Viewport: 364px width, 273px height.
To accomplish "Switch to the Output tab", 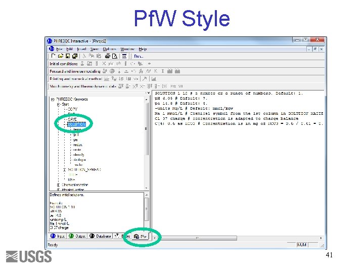I will [77, 236].
